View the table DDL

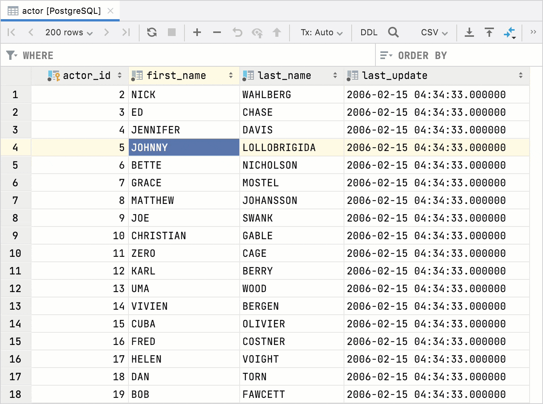369,32
